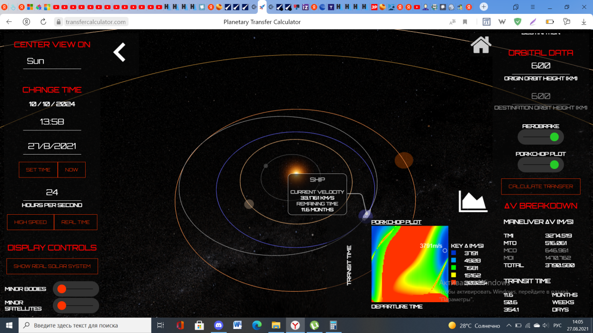Disable the Porkchop Plot switch
The image size is (593, 333).
[x=541, y=165]
